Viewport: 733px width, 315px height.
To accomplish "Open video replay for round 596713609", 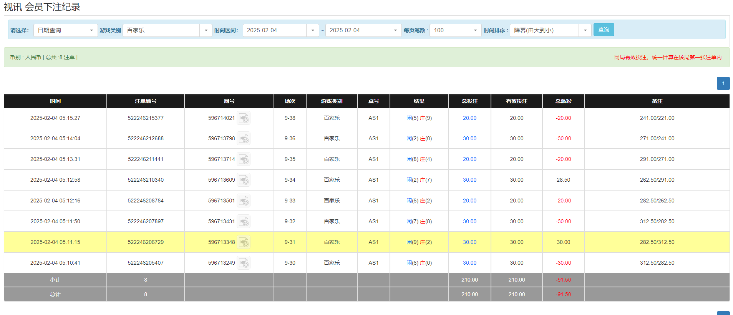I will 244,180.
